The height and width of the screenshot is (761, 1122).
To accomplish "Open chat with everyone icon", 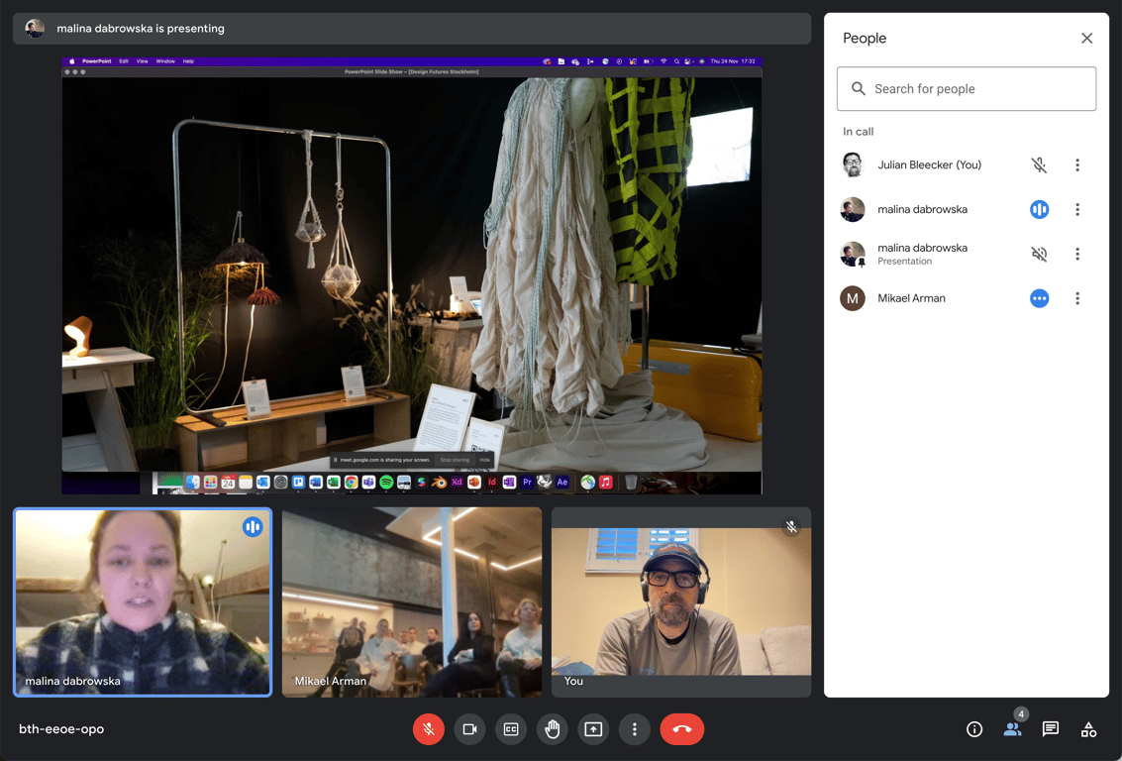I will 1051,728.
